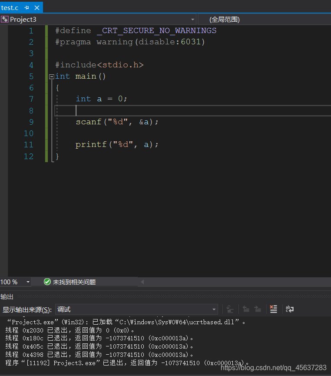This screenshot has width=331, height=376.
Task: Click the horizontal scroll left arrow
Action: 142,282
